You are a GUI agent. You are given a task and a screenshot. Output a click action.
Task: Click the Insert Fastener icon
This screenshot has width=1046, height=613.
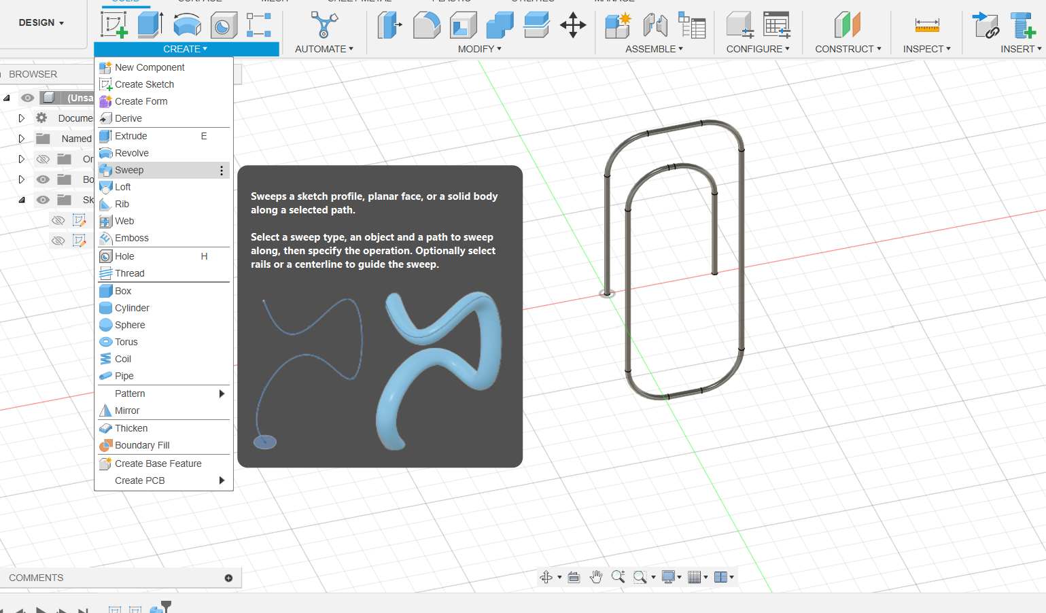click(1022, 25)
